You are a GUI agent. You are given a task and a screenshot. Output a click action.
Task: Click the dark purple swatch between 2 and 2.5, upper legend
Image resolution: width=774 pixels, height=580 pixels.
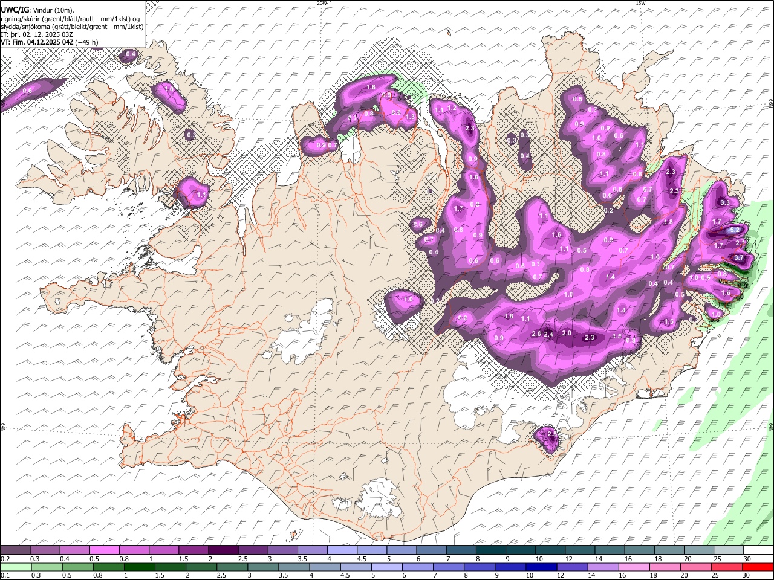click(223, 550)
